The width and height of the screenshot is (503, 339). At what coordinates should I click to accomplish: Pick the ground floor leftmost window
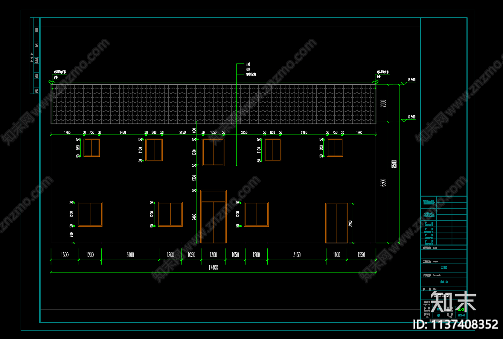[90, 214]
